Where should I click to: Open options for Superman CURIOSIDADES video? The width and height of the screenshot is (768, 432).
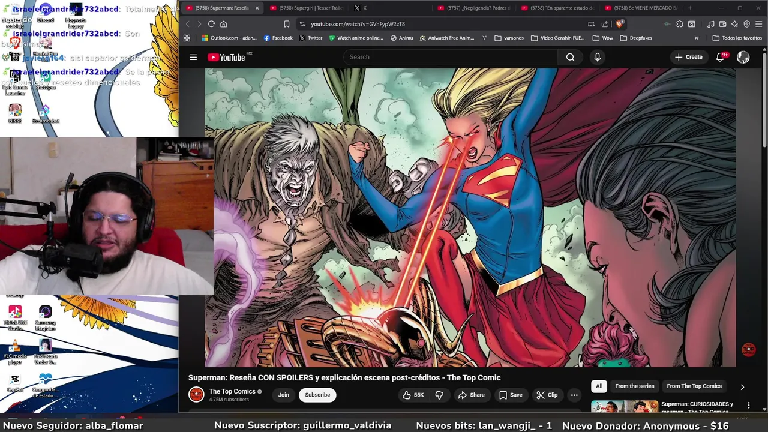748,405
